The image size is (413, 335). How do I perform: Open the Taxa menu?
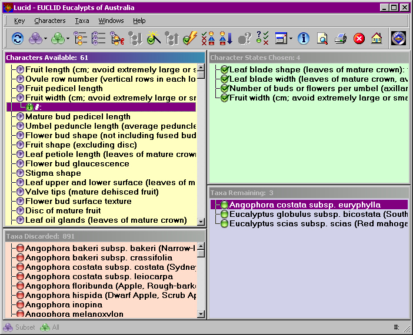click(x=82, y=21)
